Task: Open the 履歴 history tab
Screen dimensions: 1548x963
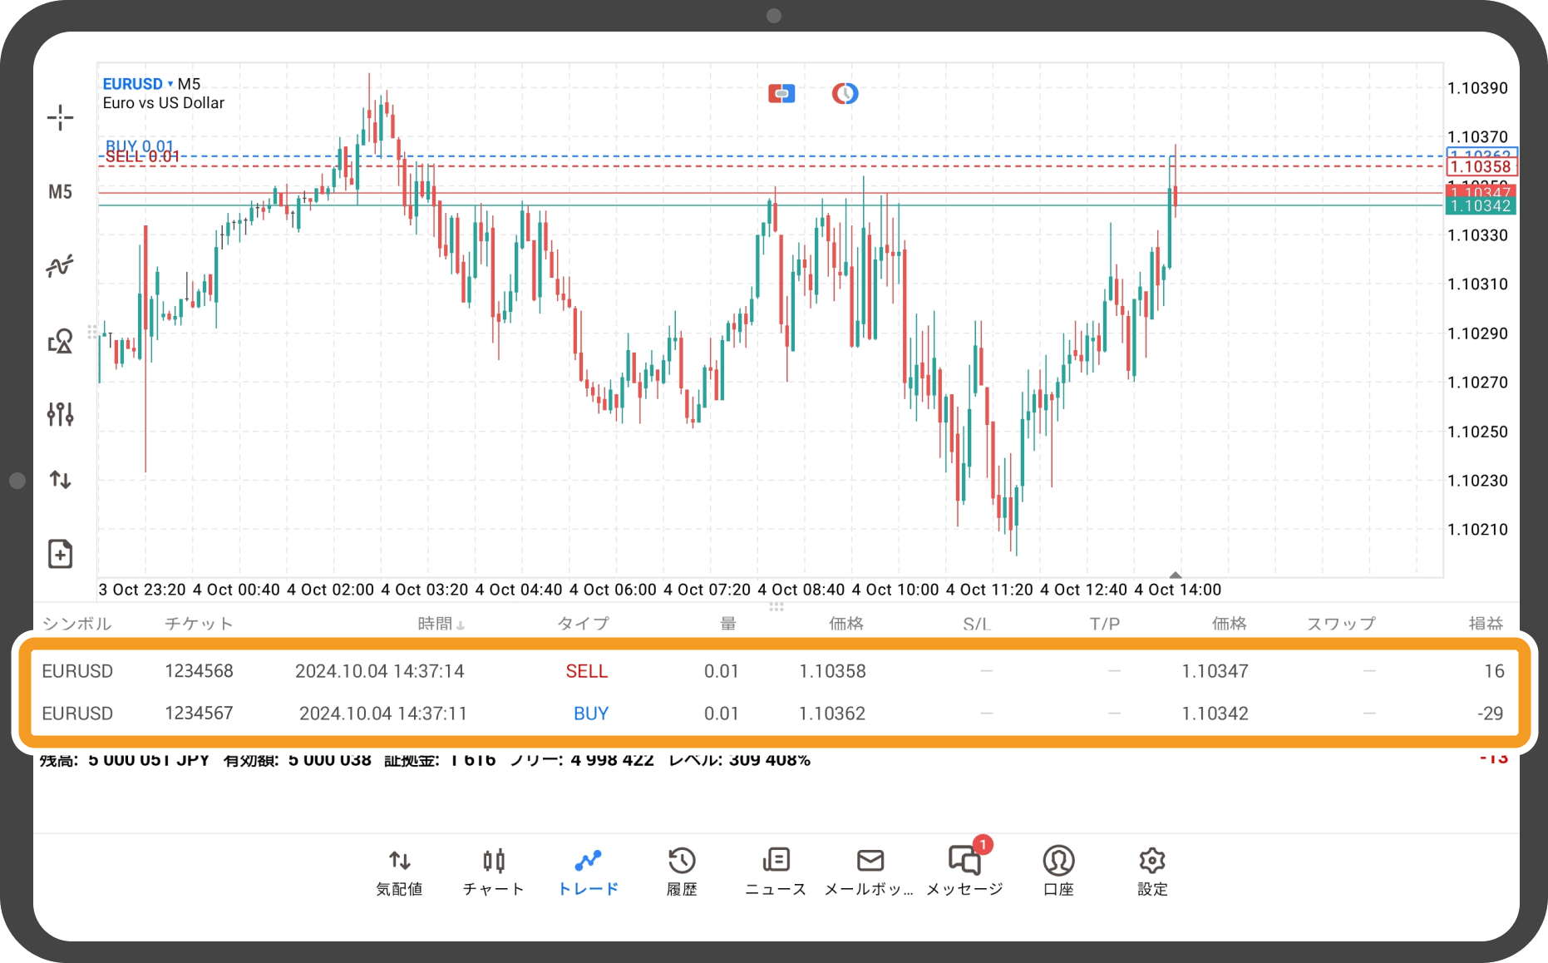Action: point(682,871)
